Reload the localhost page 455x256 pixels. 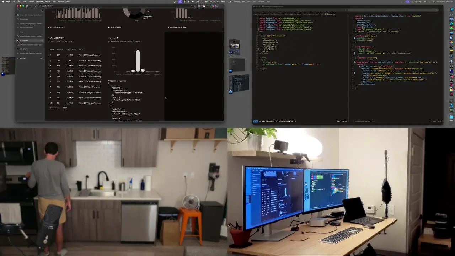[x=36, y=6]
